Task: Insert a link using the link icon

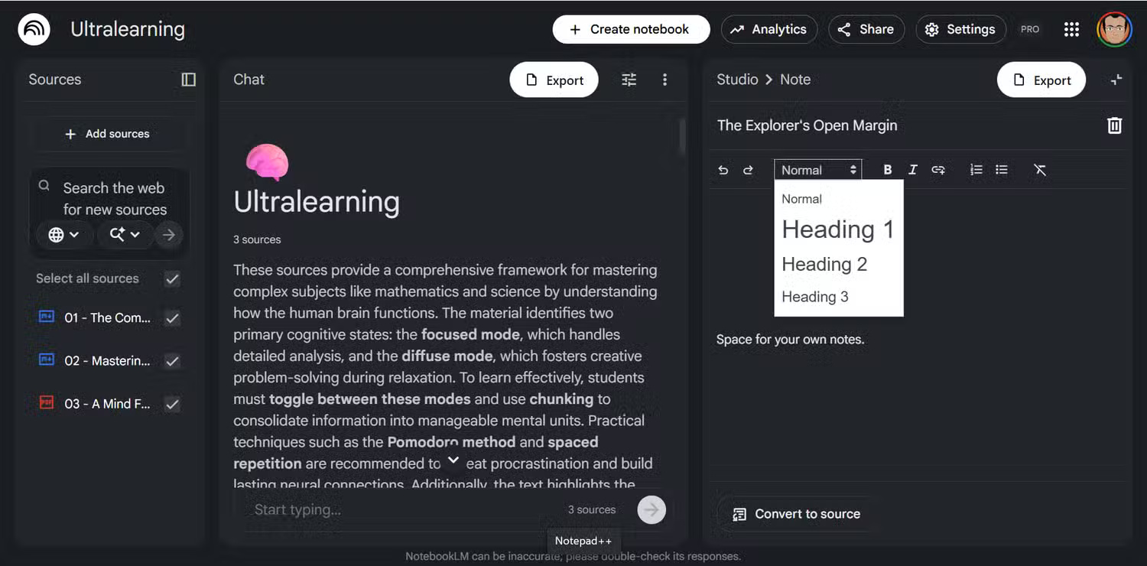Action: 938,170
